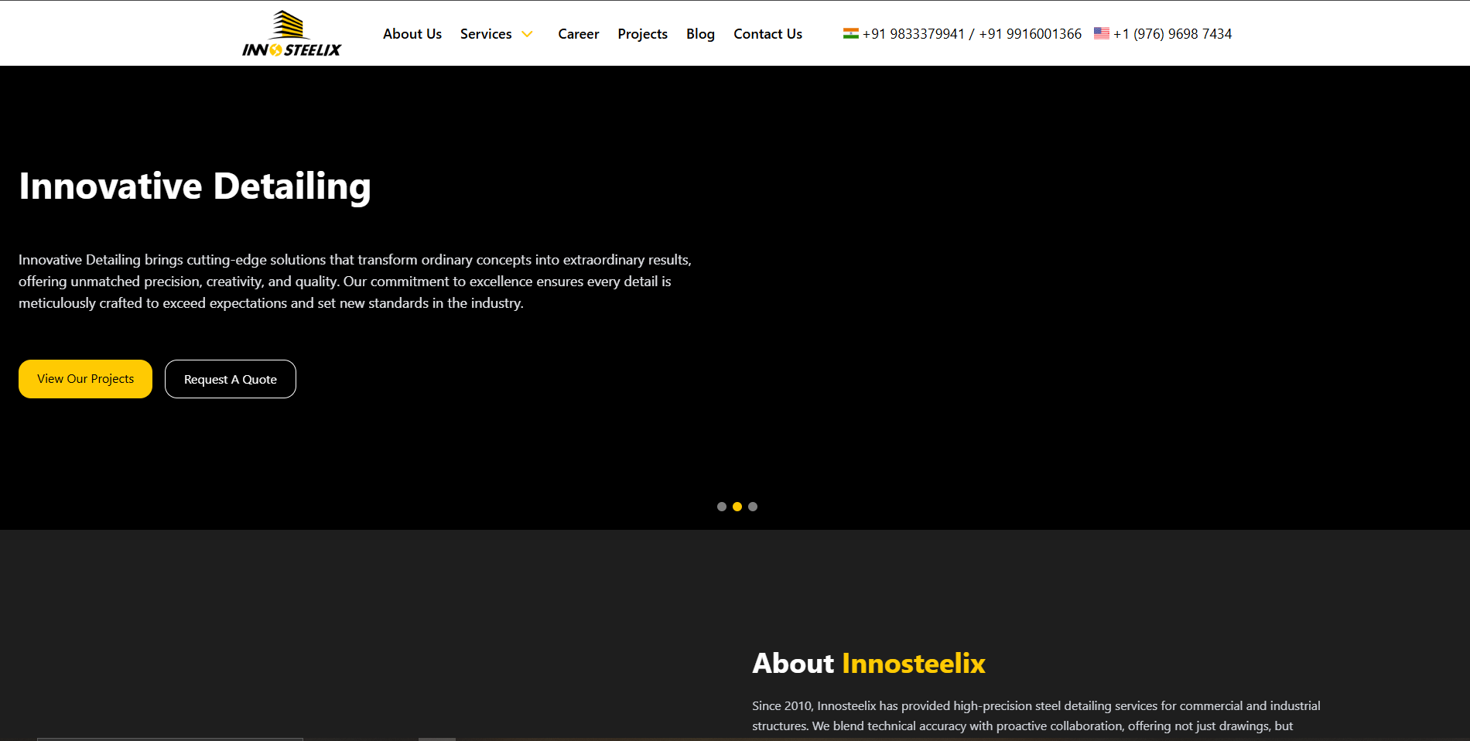Select the third carousel dot
Viewport: 1470px width, 741px height.
(754, 507)
